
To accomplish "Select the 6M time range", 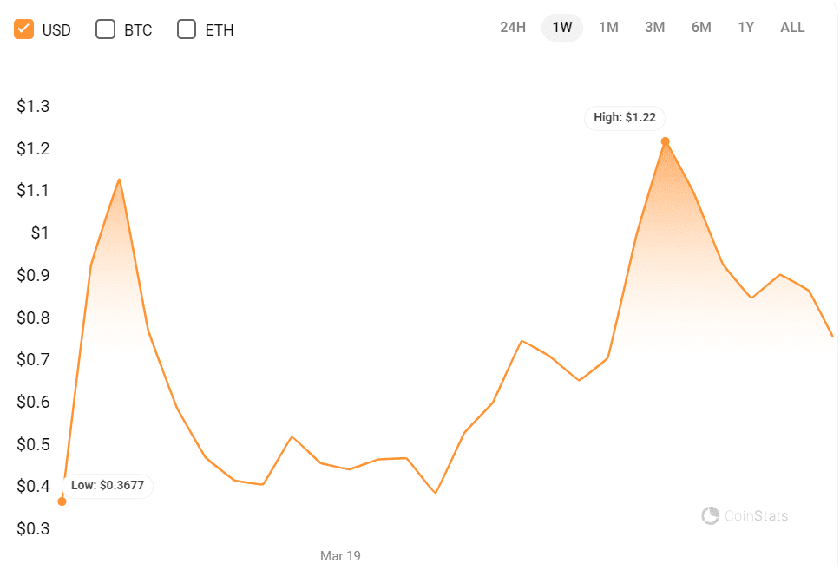I will (701, 27).
